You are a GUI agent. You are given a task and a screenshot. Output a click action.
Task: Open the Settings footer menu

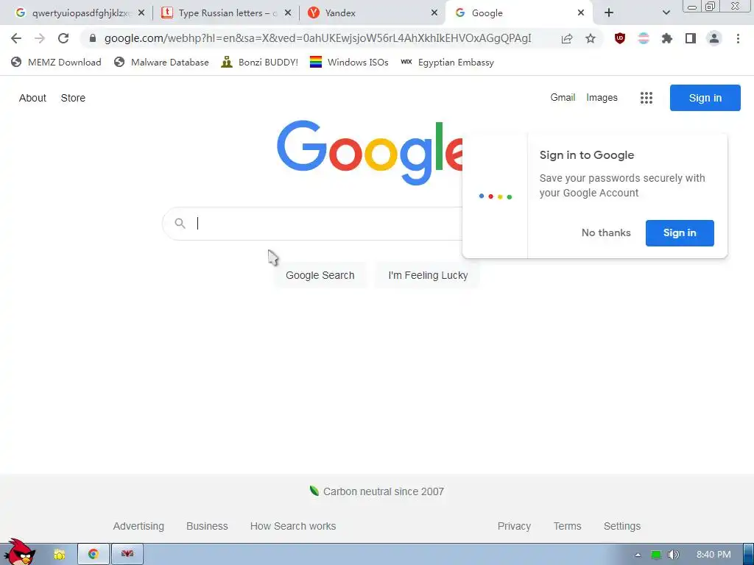(621, 526)
